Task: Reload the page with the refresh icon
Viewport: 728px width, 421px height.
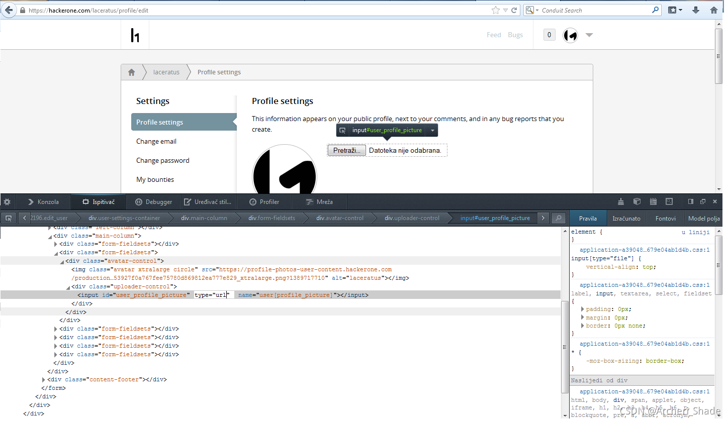Action: [x=514, y=10]
